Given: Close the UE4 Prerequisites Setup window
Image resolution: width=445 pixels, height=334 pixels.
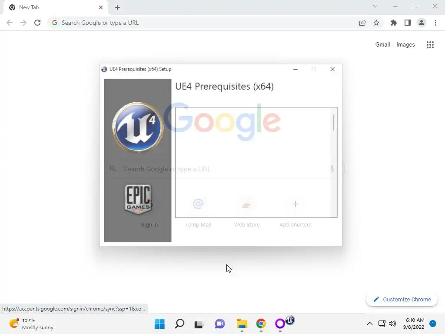Looking at the screenshot, I should click(x=332, y=69).
